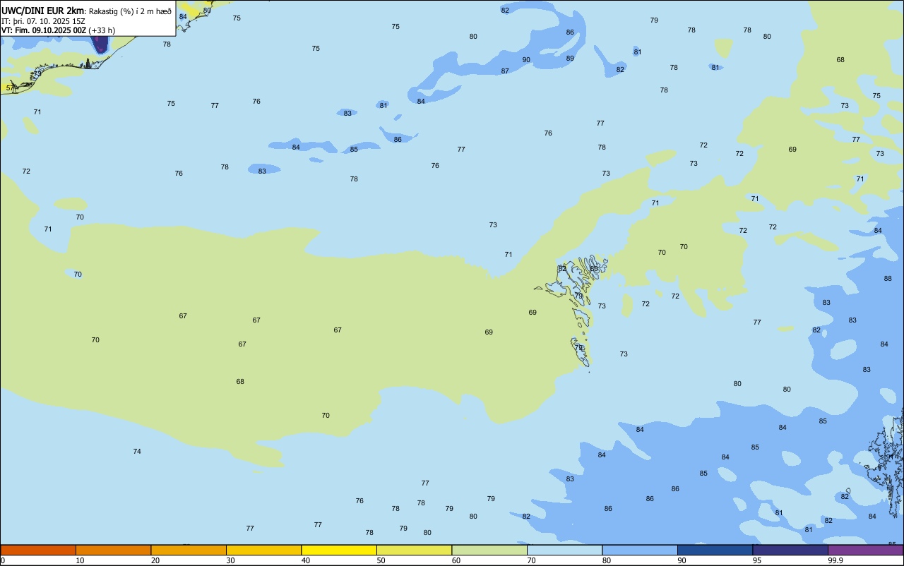Click the humidity value 57 on the map
The height and width of the screenshot is (566, 904).
click(x=10, y=88)
